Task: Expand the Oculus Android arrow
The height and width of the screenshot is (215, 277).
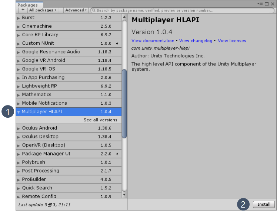Action: coord(19,128)
